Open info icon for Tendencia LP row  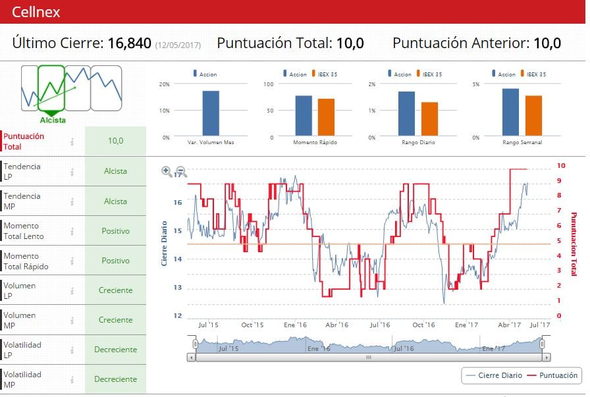pos(72,172)
